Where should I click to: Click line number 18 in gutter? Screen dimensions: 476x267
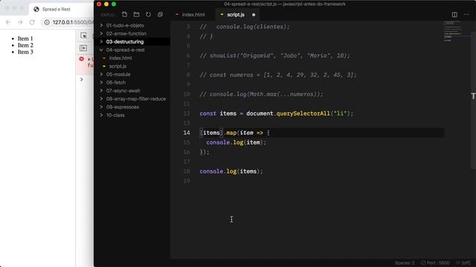pos(187,171)
